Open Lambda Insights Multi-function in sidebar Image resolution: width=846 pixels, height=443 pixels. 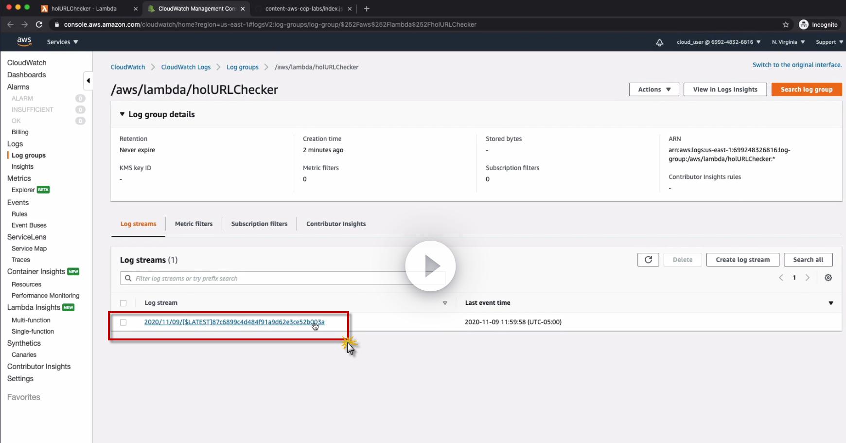(x=31, y=320)
